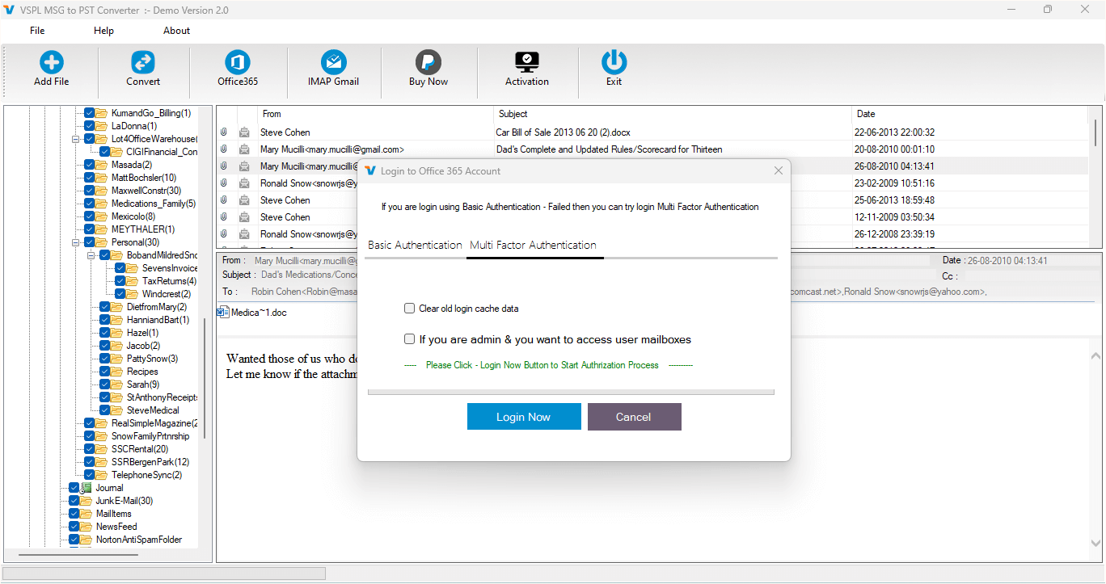Click the Medica~1.doc attachment icon
Screen dimensions: 1106x584
click(x=223, y=313)
